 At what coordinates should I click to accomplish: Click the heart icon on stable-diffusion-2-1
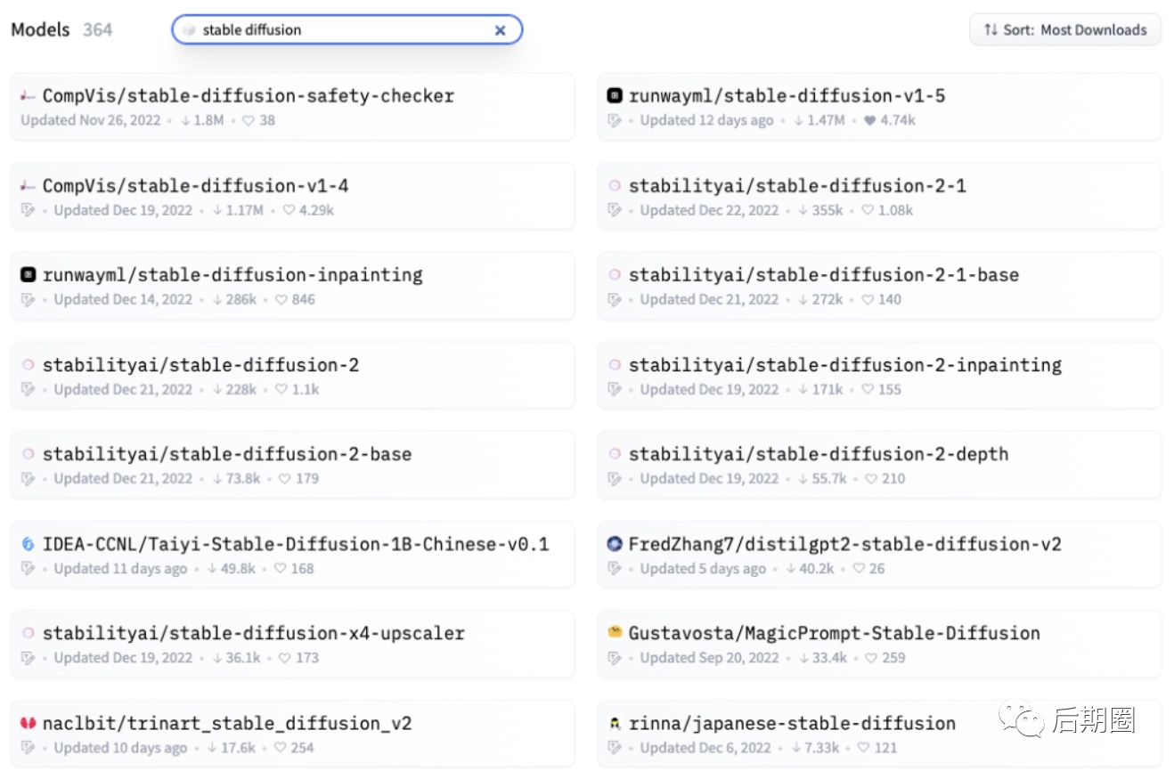pos(868,210)
